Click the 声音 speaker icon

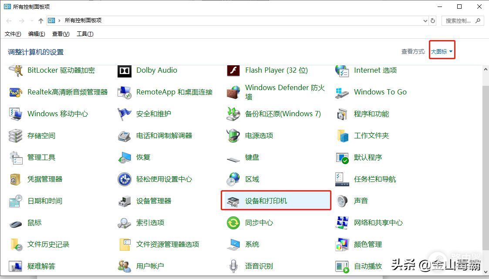point(342,201)
